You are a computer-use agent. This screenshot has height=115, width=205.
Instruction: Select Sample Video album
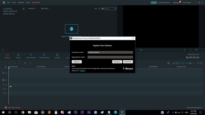click(9, 14)
